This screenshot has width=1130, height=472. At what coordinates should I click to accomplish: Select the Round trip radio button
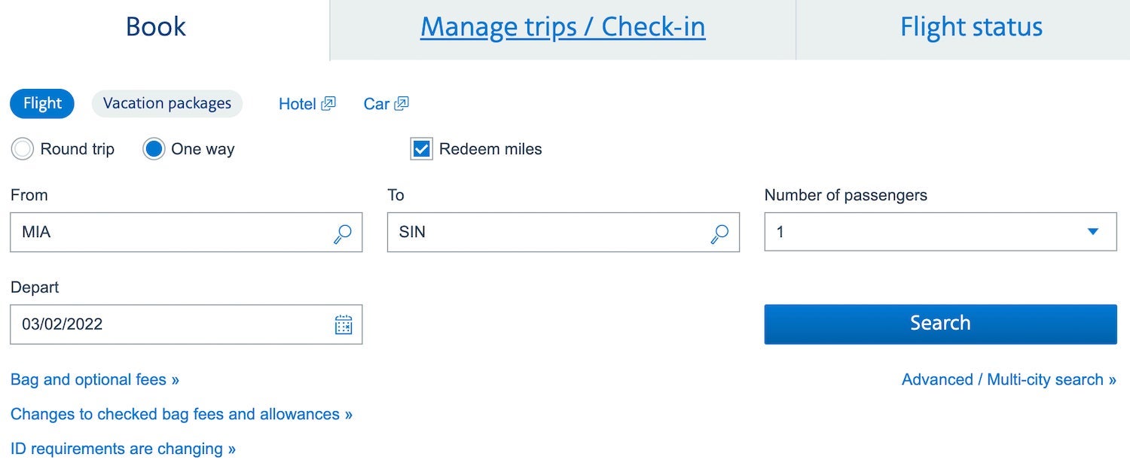pos(23,149)
